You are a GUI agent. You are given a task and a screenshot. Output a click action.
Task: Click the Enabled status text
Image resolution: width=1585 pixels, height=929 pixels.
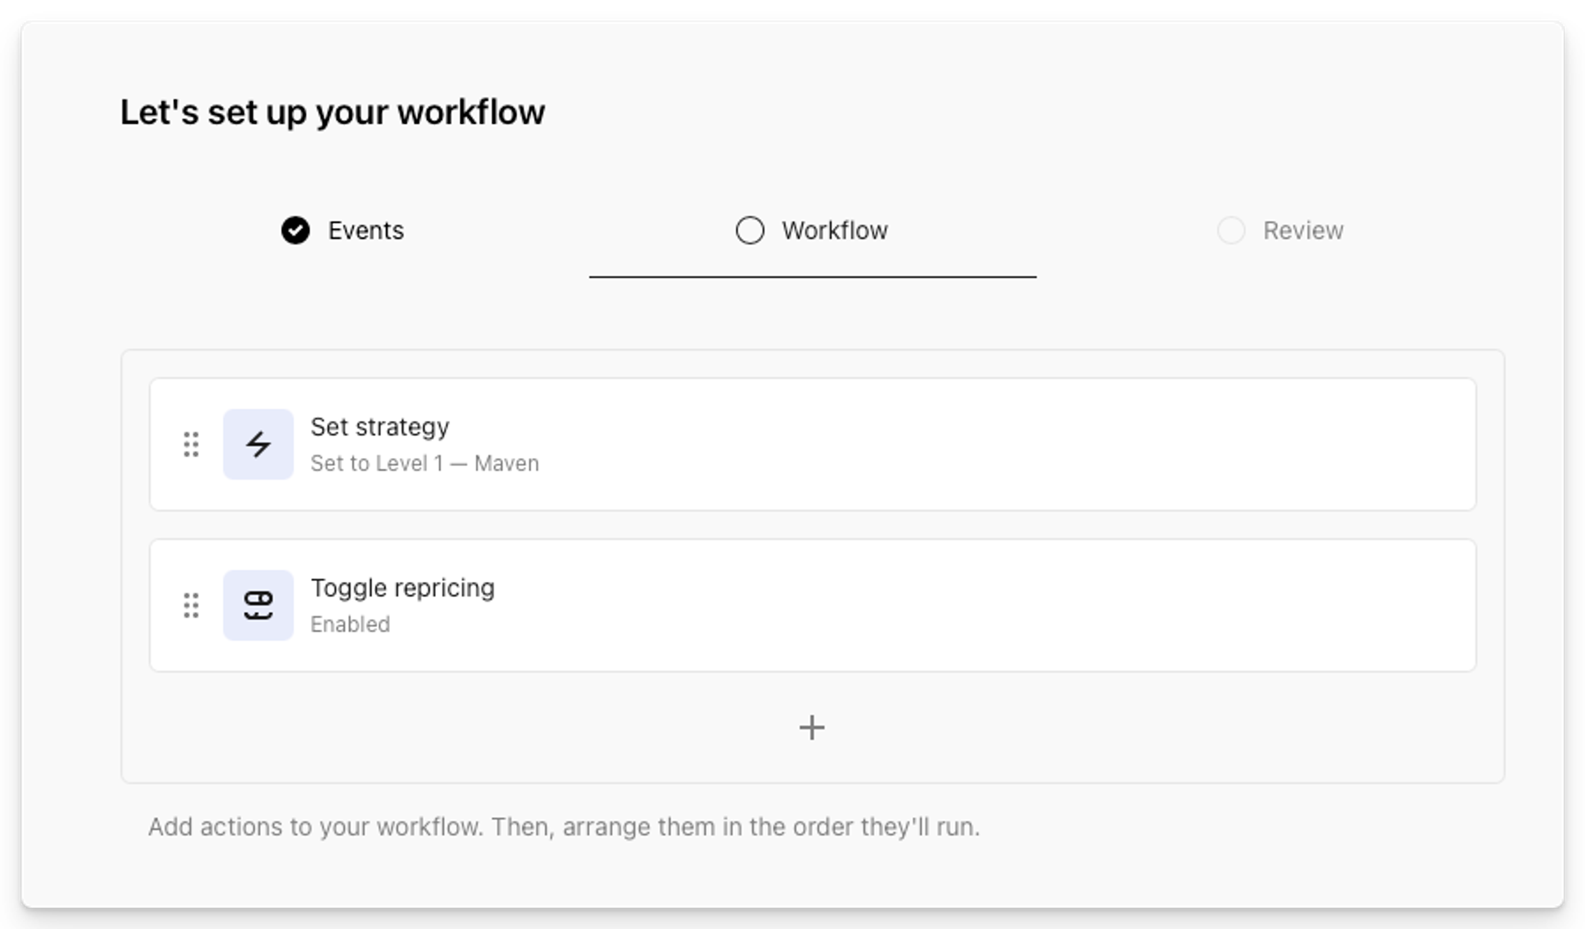(350, 625)
